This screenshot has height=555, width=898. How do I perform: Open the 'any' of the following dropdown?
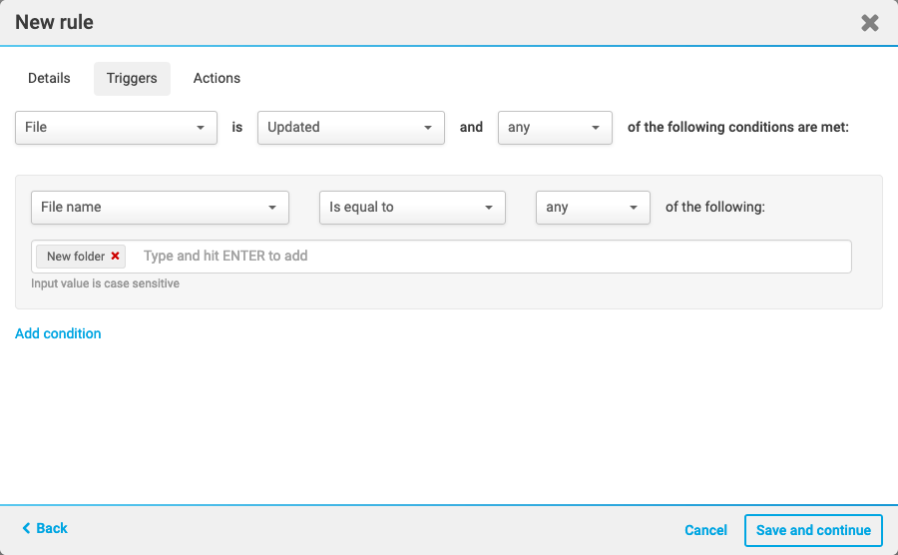pos(593,208)
